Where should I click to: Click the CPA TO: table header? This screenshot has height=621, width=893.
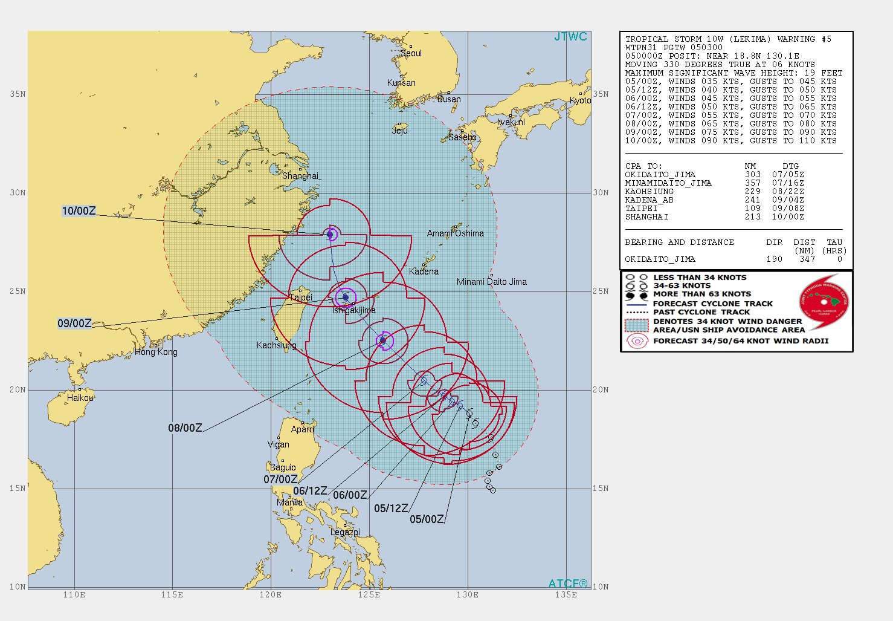(643, 166)
